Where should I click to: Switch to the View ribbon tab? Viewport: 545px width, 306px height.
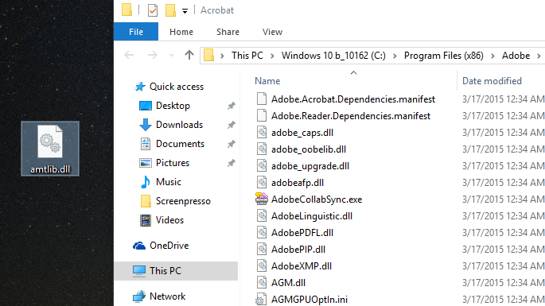coord(272,32)
